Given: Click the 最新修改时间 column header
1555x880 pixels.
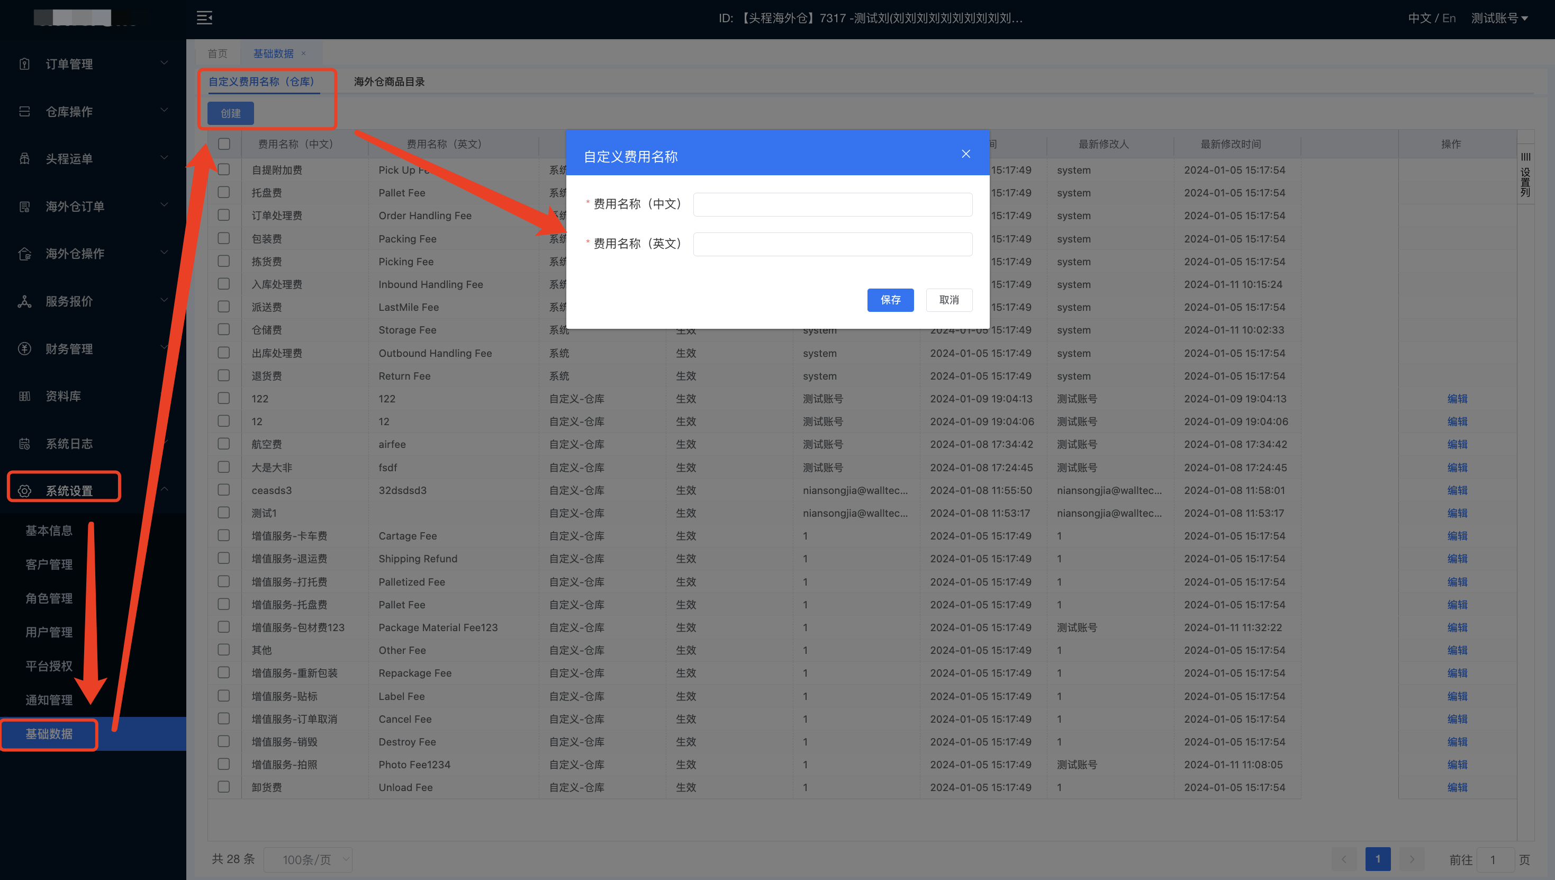Looking at the screenshot, I should pos(1231,144).
